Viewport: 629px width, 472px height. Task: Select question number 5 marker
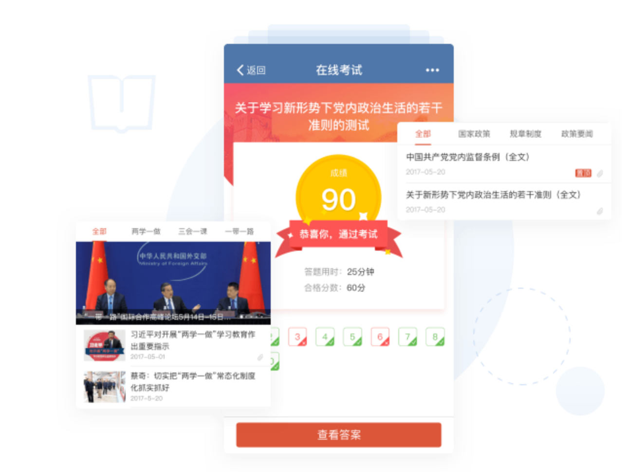[352, 337]
